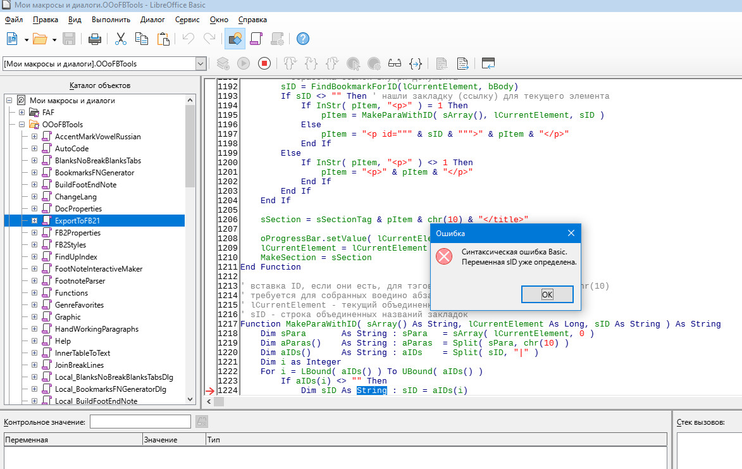
Task: Click the Тип column header
Action: [x=436, y=440]
